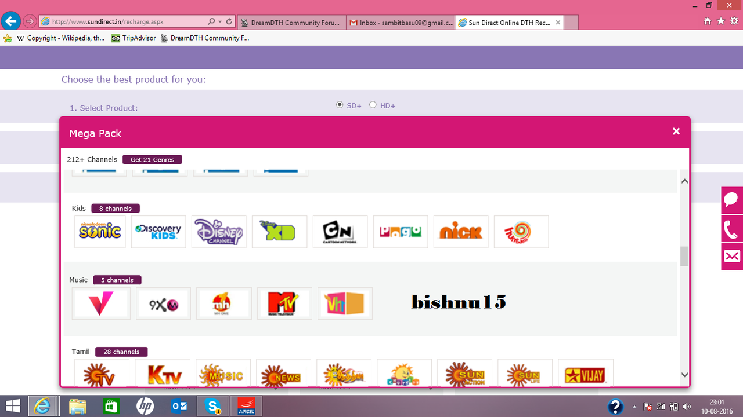This screenshot has height=417, width=743.
Task: Expand the address bar search dropdown arrow
Action: (x=220, y=22)
